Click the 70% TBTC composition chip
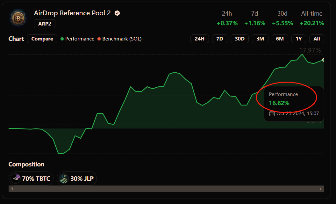The image size is (336, 204). point(31,178)
